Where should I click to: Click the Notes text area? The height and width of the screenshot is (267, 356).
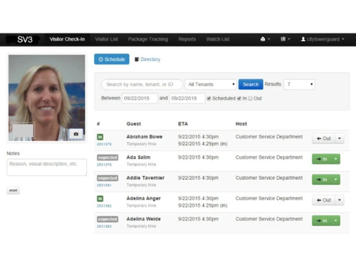47,167
